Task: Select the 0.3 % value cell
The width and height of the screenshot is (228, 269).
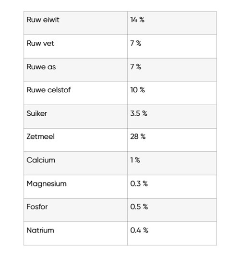Action: coord(172,187)
